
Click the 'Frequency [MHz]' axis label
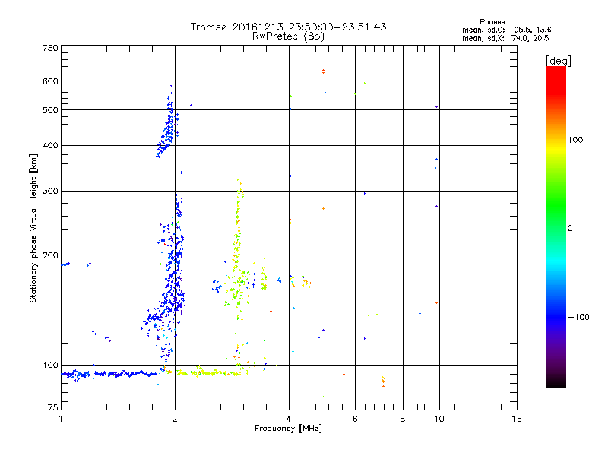pos(288,429)
